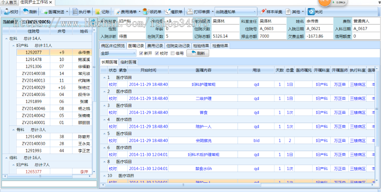Select patient row 王永亮
The width and height of the screenshot is (381, 192).
coord(55,144)
